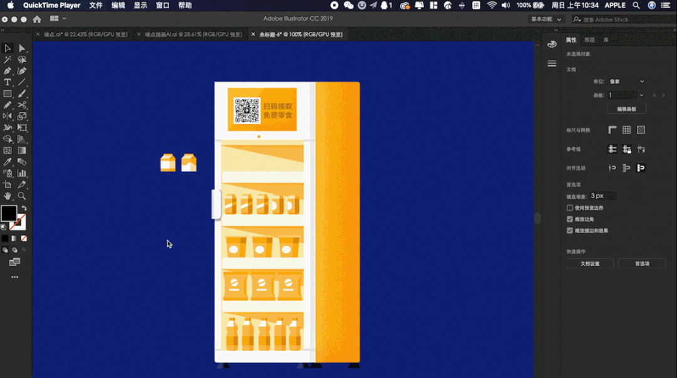Open the Color palette panel icon
Screen dimensions: 677x378
click(552, 44)
